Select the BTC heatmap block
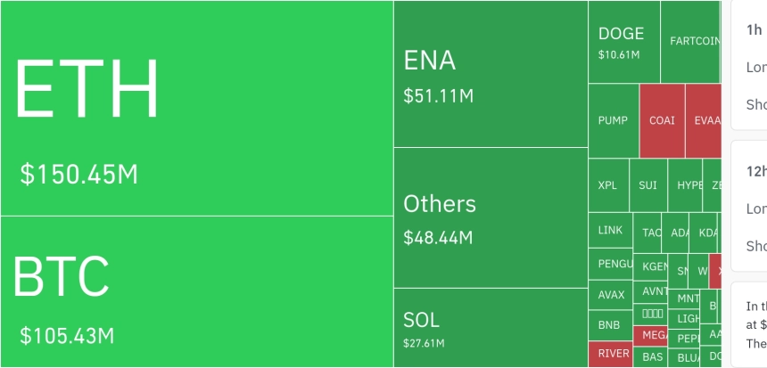The image size is (767, 368). [x=196, y=291]
